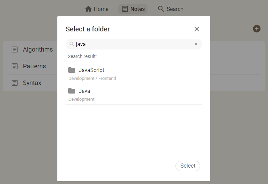This screenshot has height=184, width=268.
Task: Click the Search magnifier icon in navigation
Action: [161, 9]
